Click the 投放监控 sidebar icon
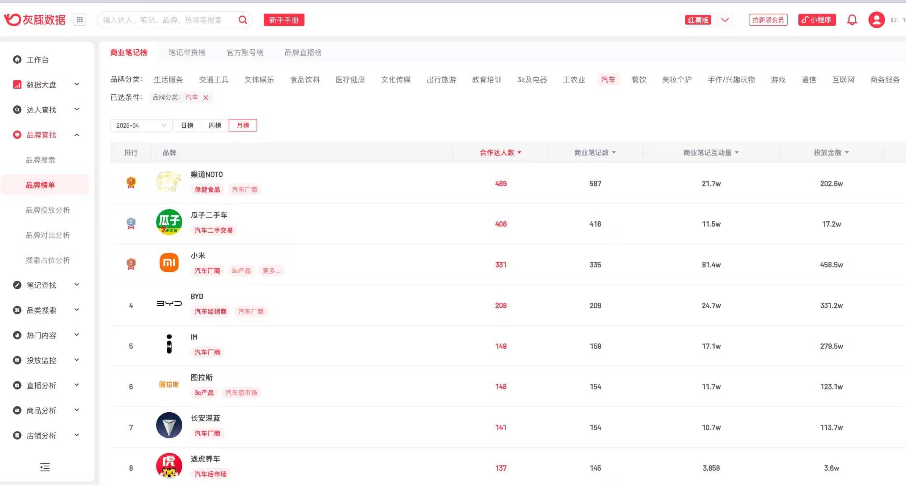Image resolution: width=906 pixels, height=485 pixels. pyautogui.click(x=17, y=360)
